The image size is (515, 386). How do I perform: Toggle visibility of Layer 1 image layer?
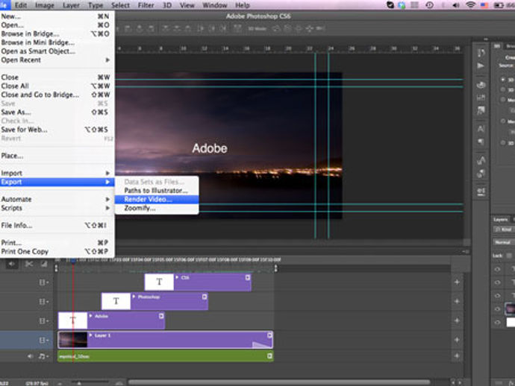[497, 309]
